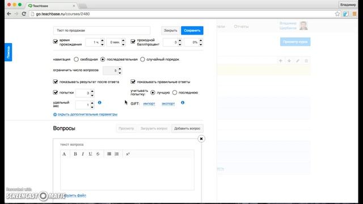The height and width of the screenshot is (204, 363).
Task: Toggle underline formatting in question editor
Action: tap(90, 154)
